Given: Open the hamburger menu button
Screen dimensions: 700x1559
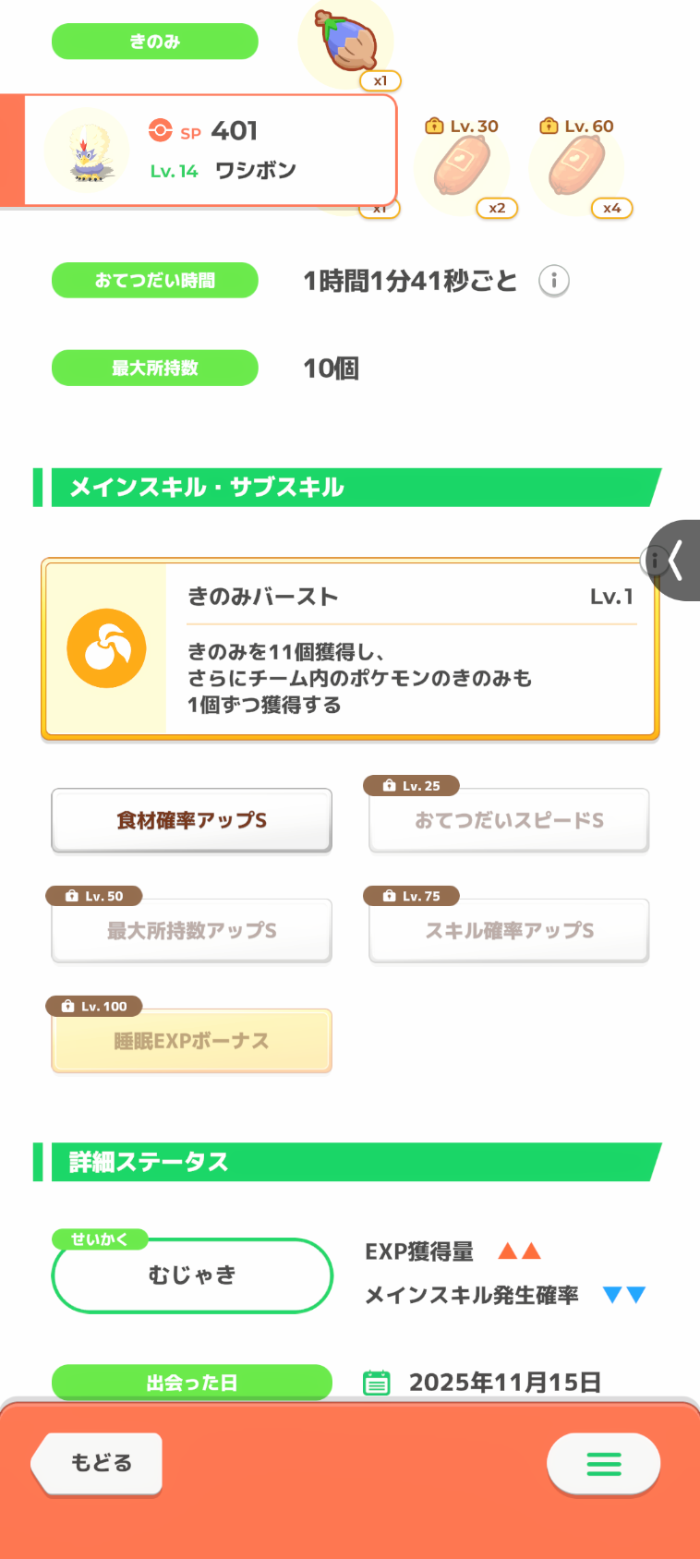Looking at the screenshot, I should click(603, 1463).
